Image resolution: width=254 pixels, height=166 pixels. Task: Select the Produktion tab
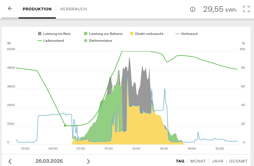click(37, 9)
